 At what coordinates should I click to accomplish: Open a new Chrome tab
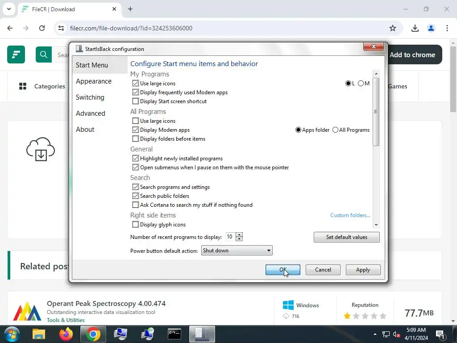[130, 9]
